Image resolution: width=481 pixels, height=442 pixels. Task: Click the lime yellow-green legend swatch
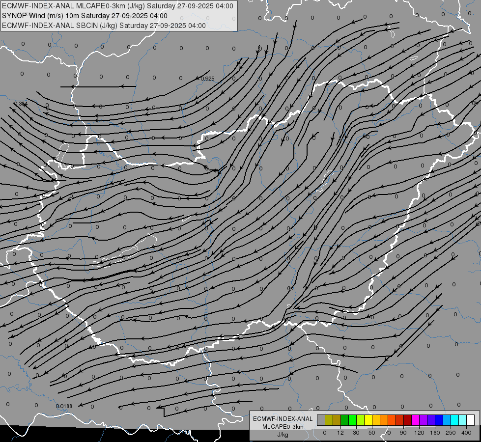point(361,420)
